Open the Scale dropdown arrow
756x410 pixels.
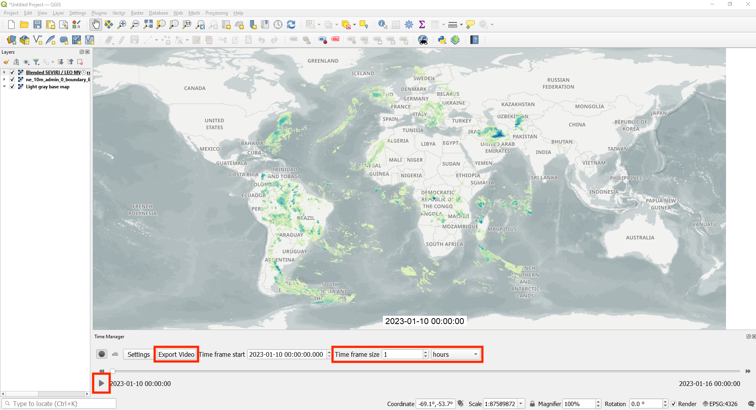[x=521, y=404]
